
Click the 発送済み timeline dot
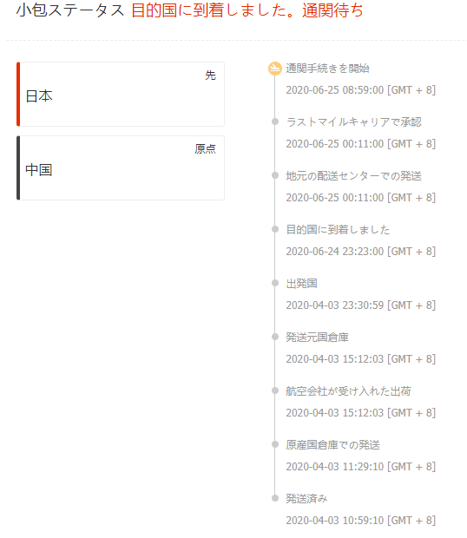pos(275,498)
